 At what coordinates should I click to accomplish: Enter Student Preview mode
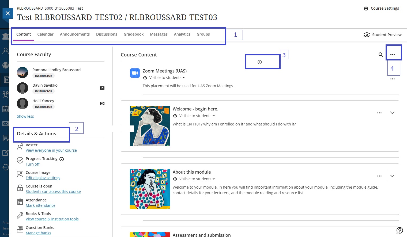click(x=383, y=35)
